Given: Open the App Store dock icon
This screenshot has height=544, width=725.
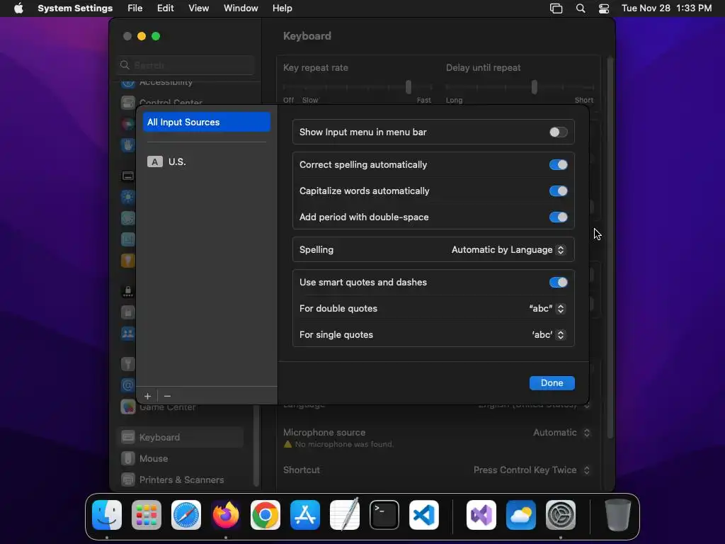Looking at the screenshot, I should (x=305, y=515).
